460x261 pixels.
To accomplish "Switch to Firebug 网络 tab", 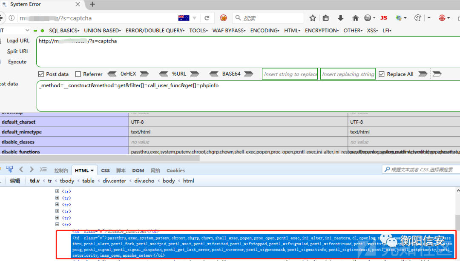I will coord(155,170).
